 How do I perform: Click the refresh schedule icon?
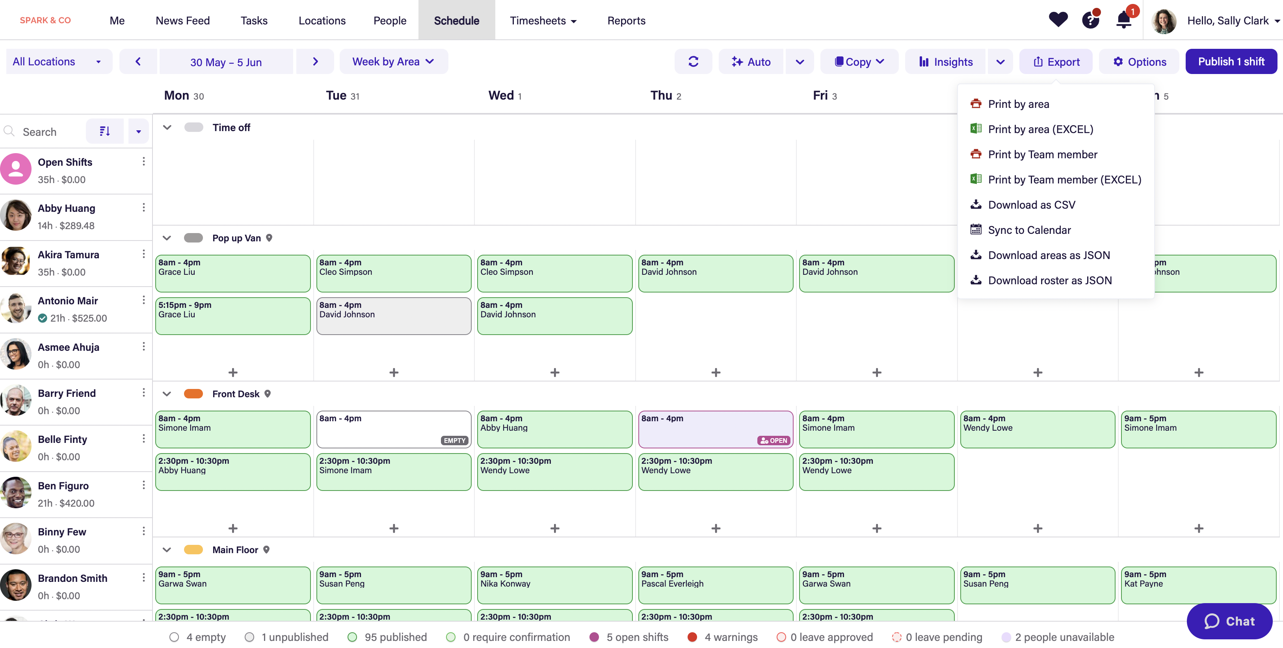(693, 61)
